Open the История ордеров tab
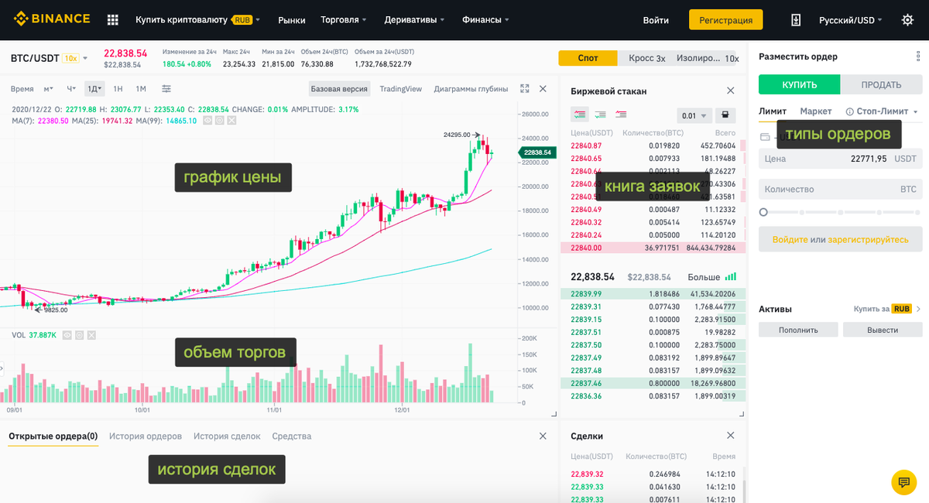 coord(145,436)
